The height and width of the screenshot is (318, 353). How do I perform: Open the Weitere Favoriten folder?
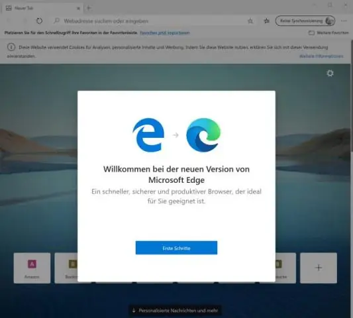pos(328,33)
